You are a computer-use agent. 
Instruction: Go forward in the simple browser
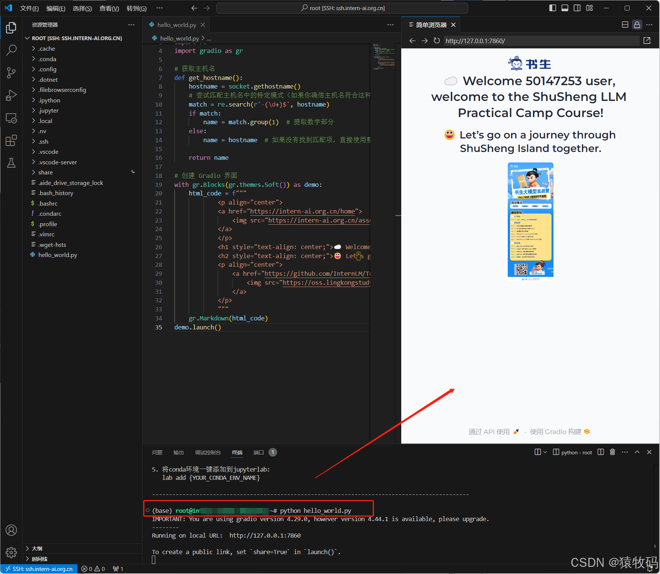coord(424,41)
